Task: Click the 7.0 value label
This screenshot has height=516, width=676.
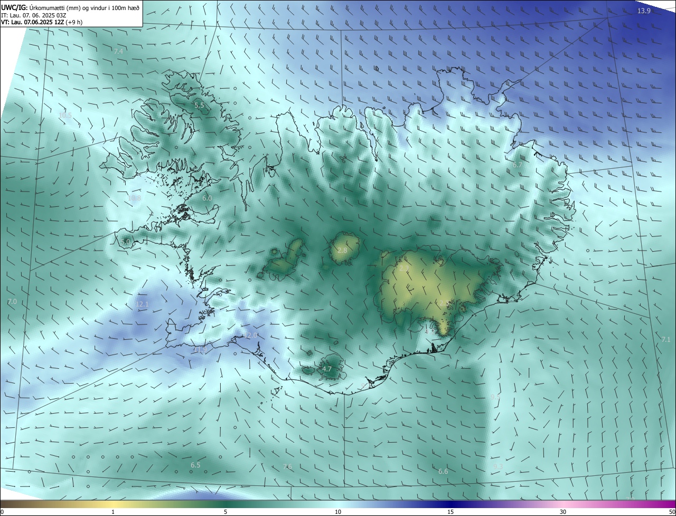Action: [12, 302]
